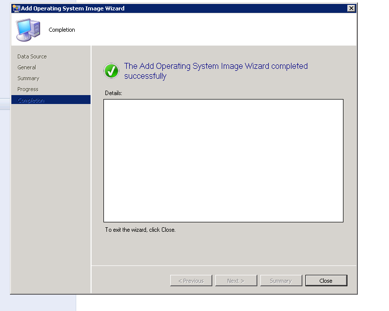Image resolution: width=389 pixels, height=311 pixels.
Task: Click the 'To exit the wizard' instruction text
Action: [x=140, y=230]
